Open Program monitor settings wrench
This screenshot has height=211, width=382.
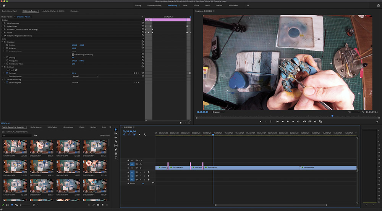click(x=363, y=112)
